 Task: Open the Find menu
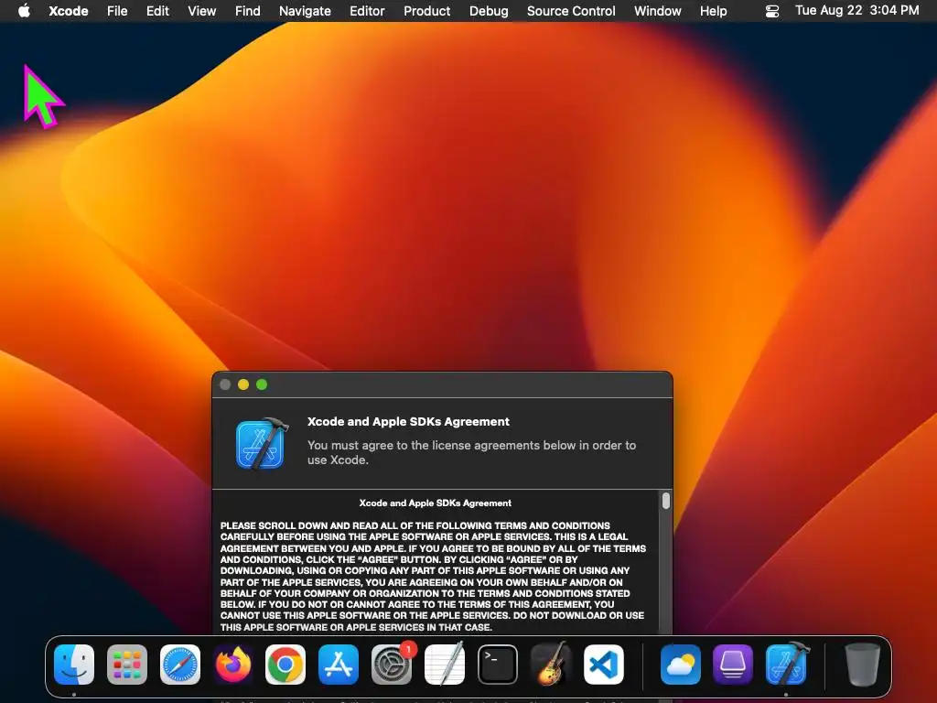click(247, 11)
